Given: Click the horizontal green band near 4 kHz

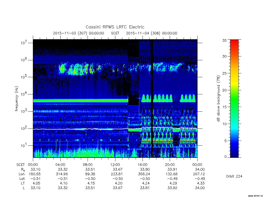Looking at the screenshot, I should [x=80, y=101].
